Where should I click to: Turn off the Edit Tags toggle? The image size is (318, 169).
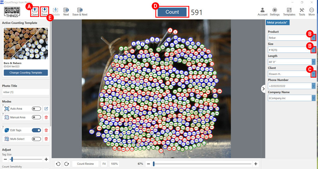(36, 130)
